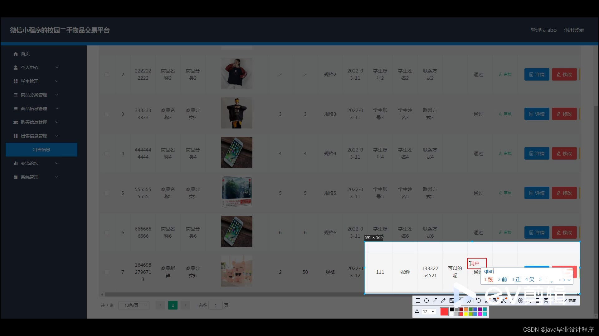
Task: Click 详情 button for row 3
Action: click(x=537, y=114)
